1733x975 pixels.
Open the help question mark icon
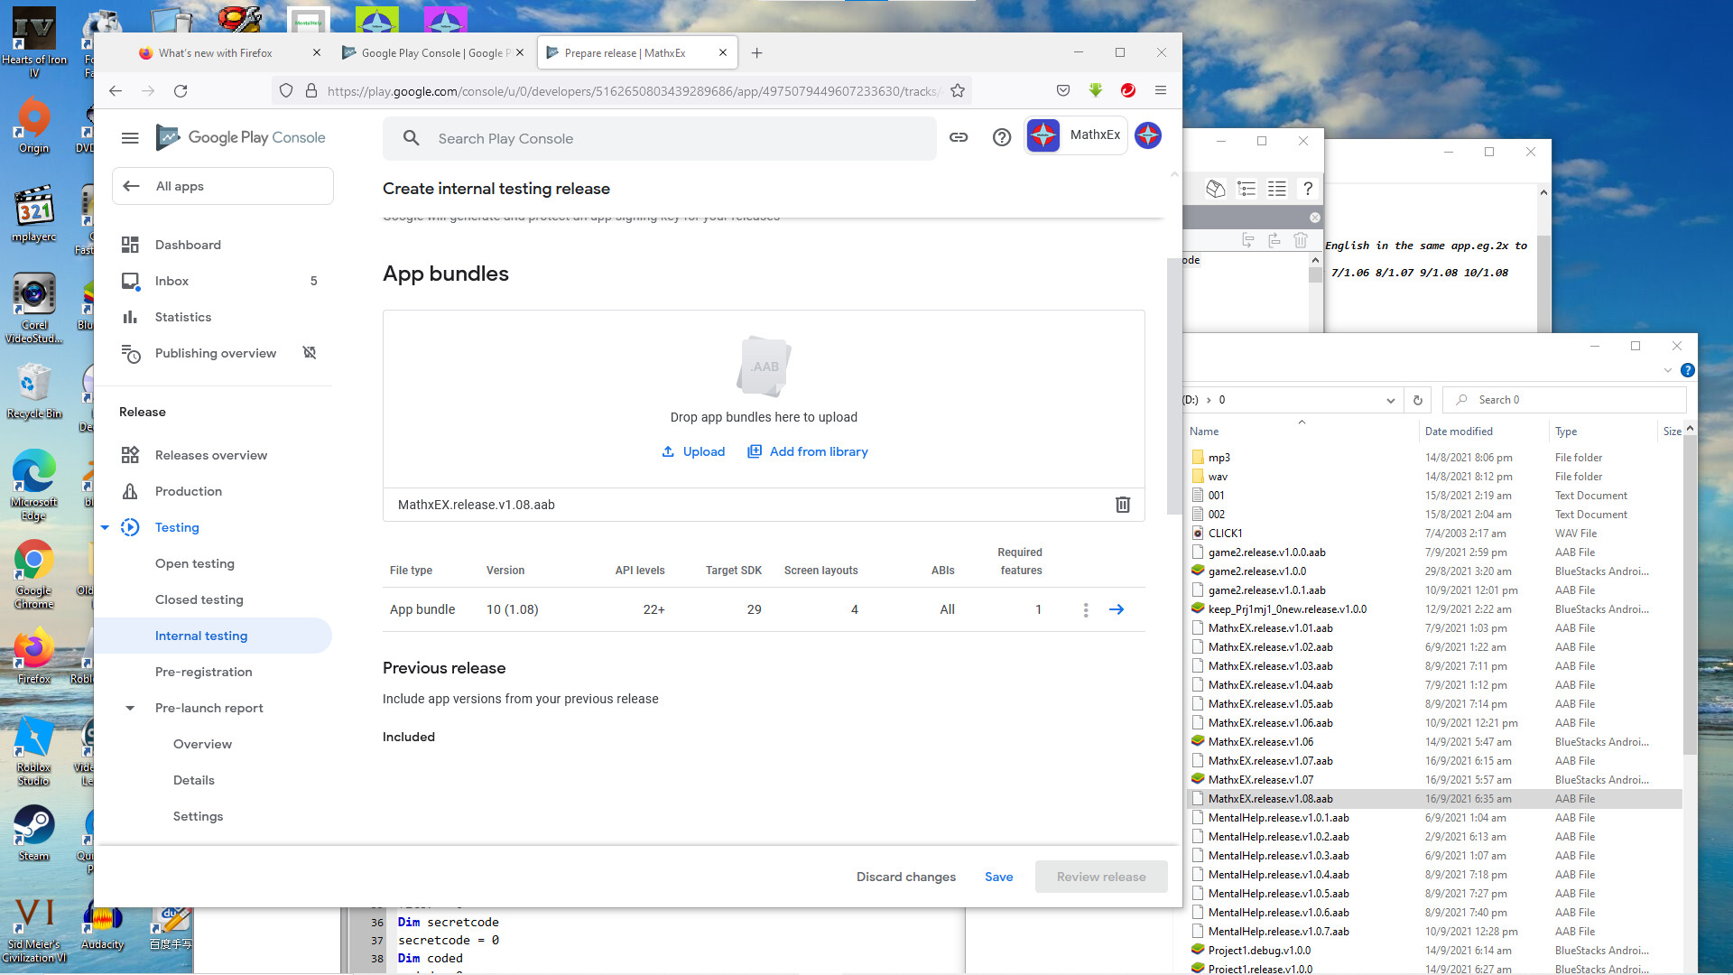(x=1001, y=137)
